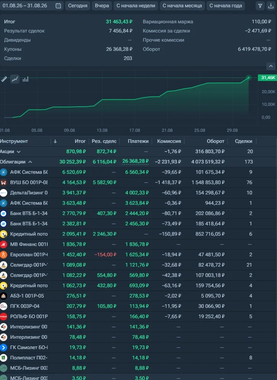The width and height of the screenshot is (277, 380).
Task: Download report via export icon
Action: pos(271,6)
